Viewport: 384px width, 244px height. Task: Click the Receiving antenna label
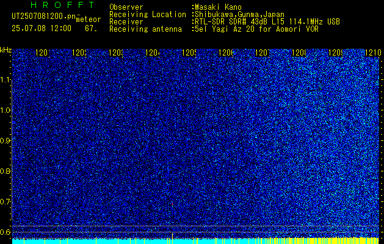point(146,29)
